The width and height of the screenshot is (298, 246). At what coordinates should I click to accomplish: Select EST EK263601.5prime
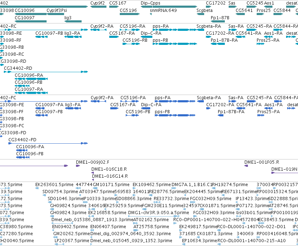(x=54, y=185)
